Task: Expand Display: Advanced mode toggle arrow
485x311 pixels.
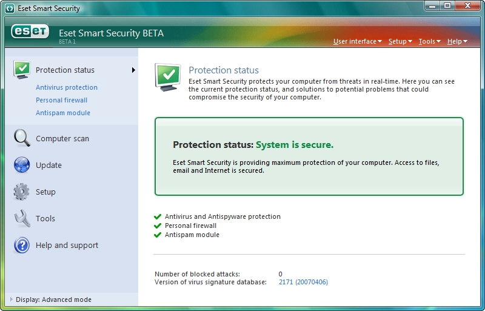Action: 11,299
